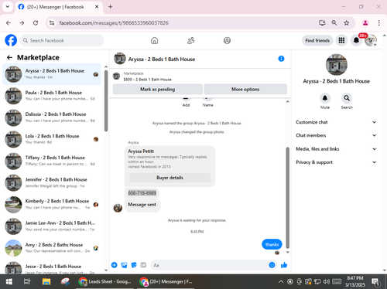Screen dimensions: 387x289
Task: Open Task View on taskbar
Action: pyautogui.click(x=27, y=282)
